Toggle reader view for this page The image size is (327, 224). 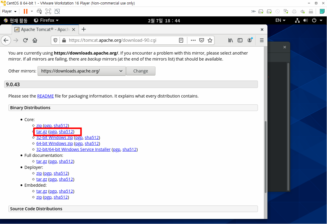point(181,40)
